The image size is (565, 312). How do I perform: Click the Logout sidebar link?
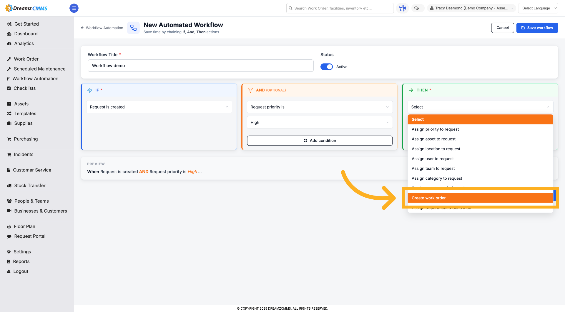click(x=21, y=271)
